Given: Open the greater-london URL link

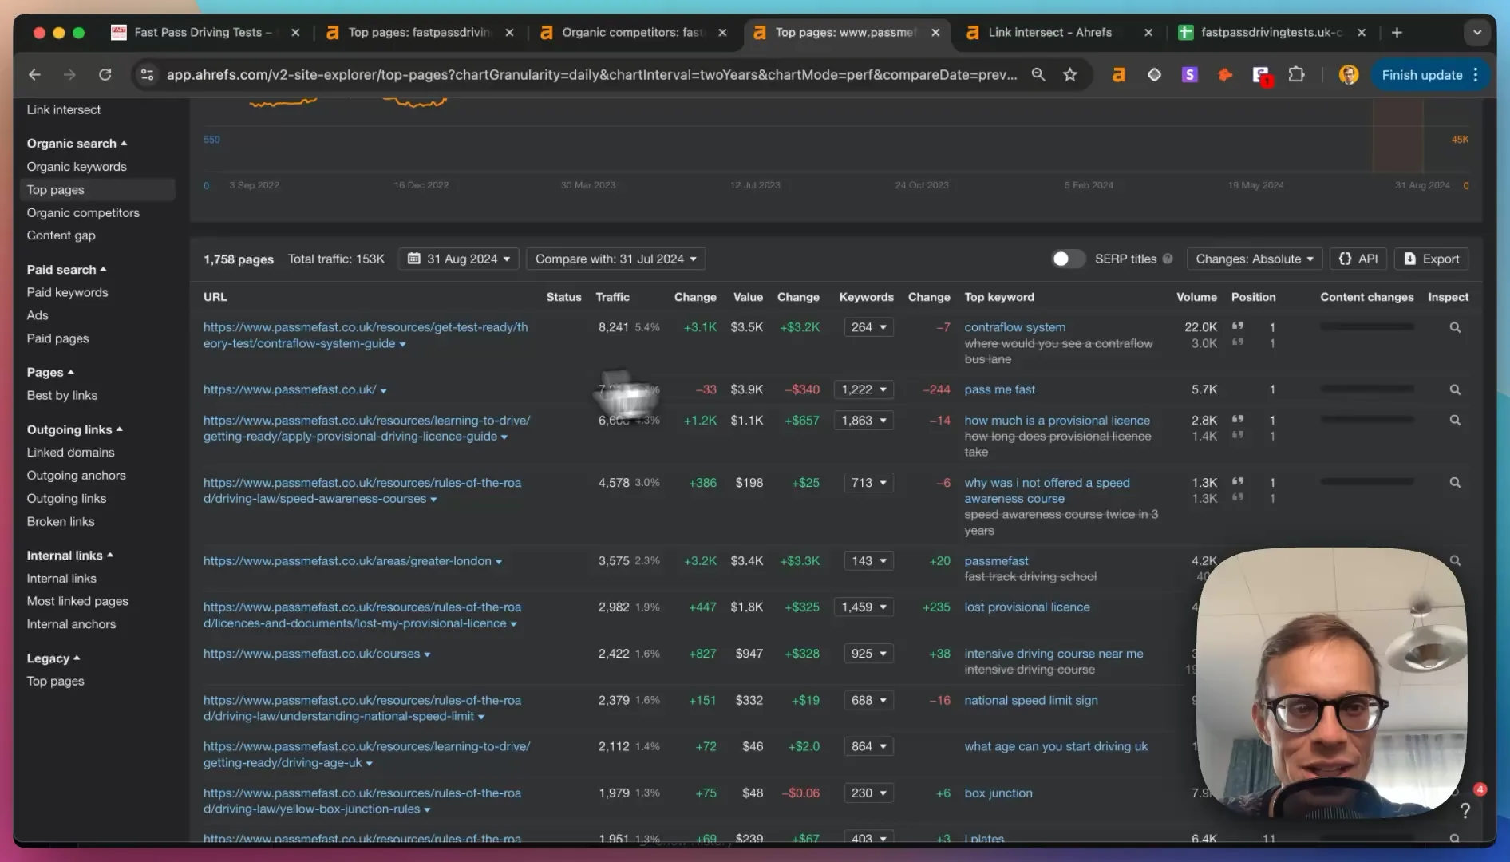Looking at the screenshot, I should [x=347, y=561].
